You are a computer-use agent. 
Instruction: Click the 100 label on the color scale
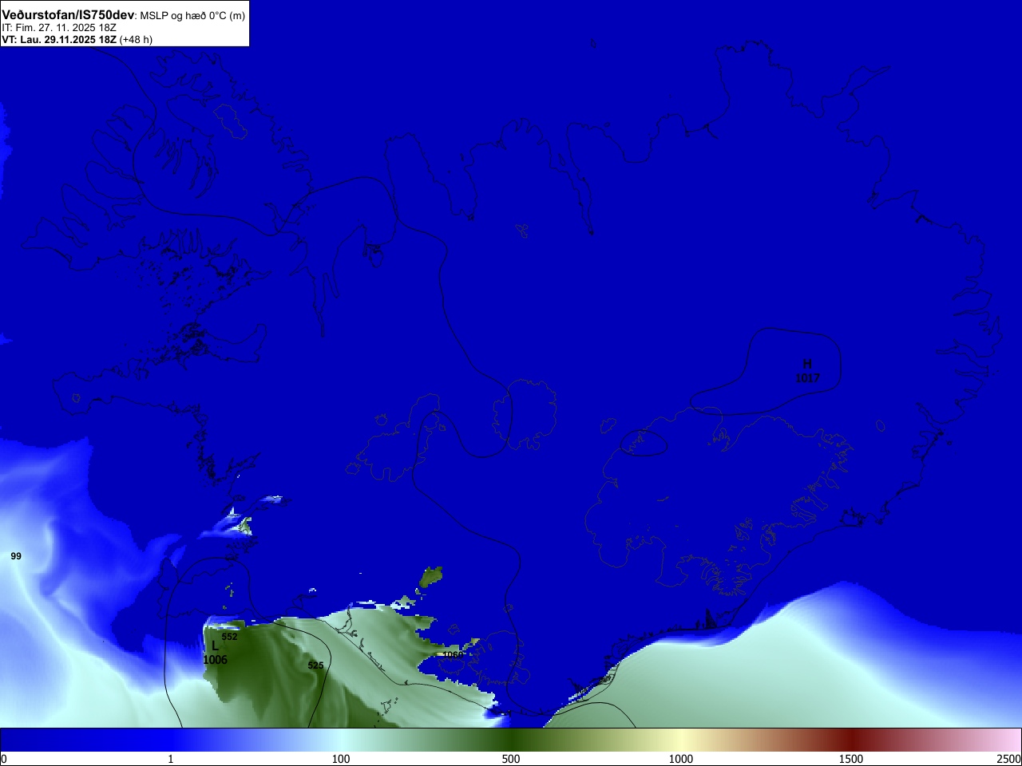341,759
